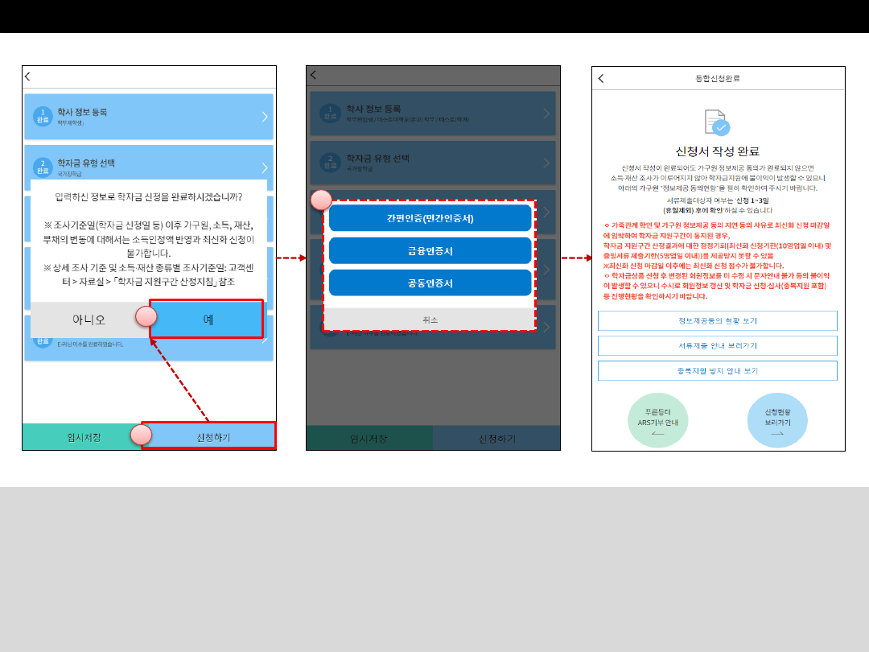Open the 신청현황 보러가기 circle
Viewport: 869px width, 652px height.
tap(777, 421)
